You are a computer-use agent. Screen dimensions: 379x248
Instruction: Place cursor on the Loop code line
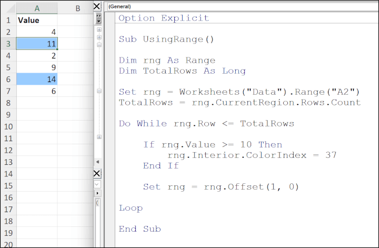pyautogui.click(x=131, y=208)
